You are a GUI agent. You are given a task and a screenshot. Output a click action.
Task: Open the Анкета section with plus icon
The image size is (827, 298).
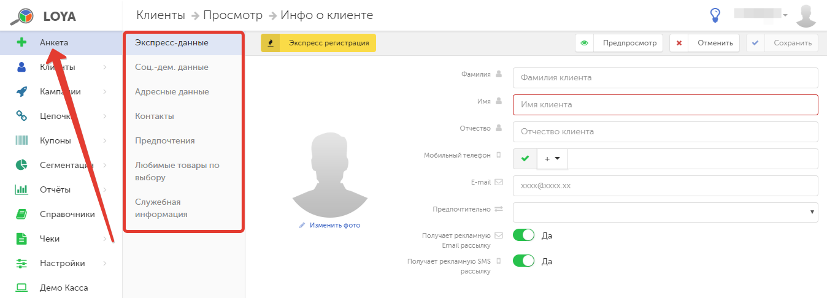21,42
